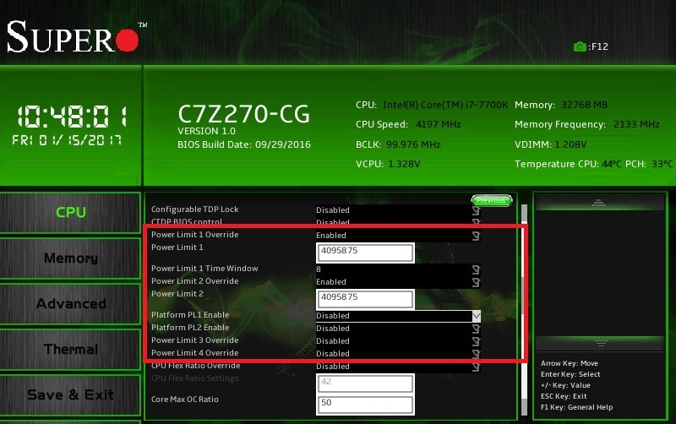Click the CPU Flex Ratio Settings field

pyautogui.click(x=365, y=383)
